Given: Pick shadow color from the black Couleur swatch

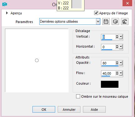Looking at the screenshot, I should click(x=110, y=84).
